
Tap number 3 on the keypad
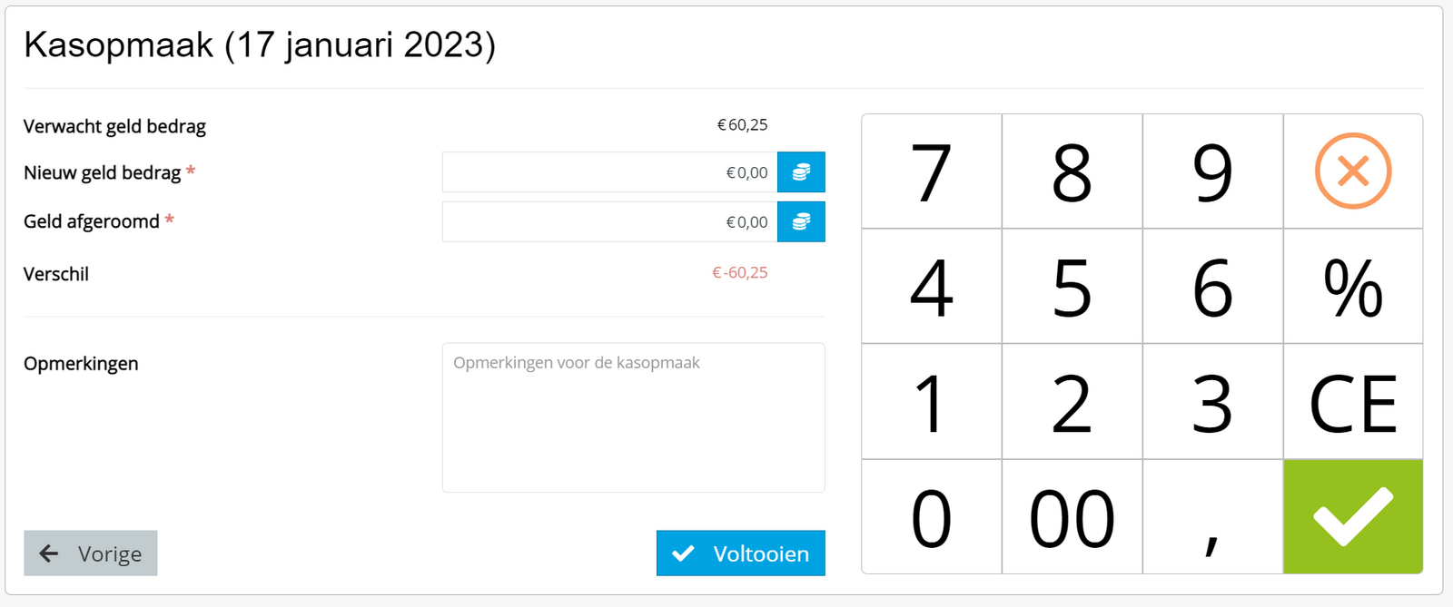(x=1212, y=402)
